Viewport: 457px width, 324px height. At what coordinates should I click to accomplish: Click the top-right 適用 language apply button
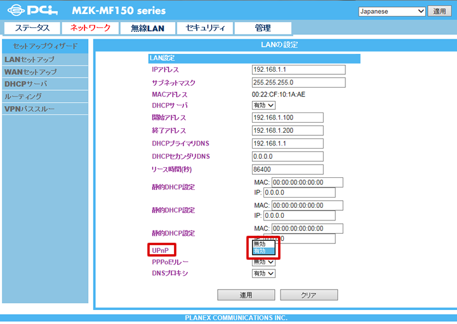point(439,11)
